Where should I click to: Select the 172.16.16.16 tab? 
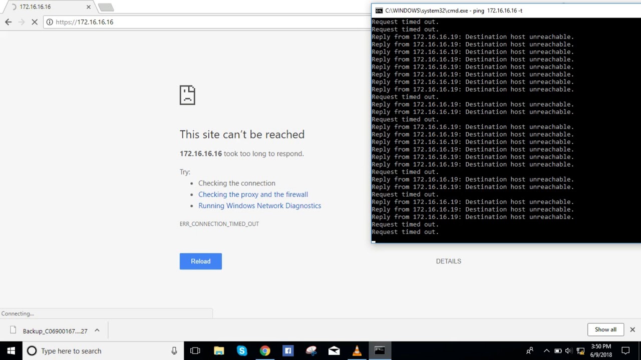(x=48, y=7)
